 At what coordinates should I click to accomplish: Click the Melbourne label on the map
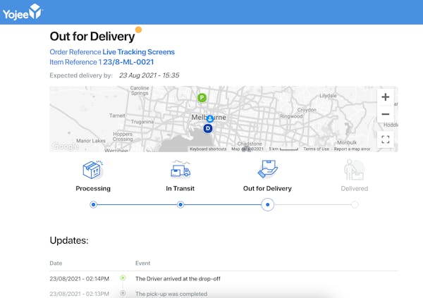pyautogui.click(x=209, y=118)
